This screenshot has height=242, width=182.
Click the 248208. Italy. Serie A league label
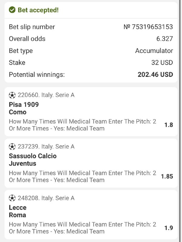[46, 198]
